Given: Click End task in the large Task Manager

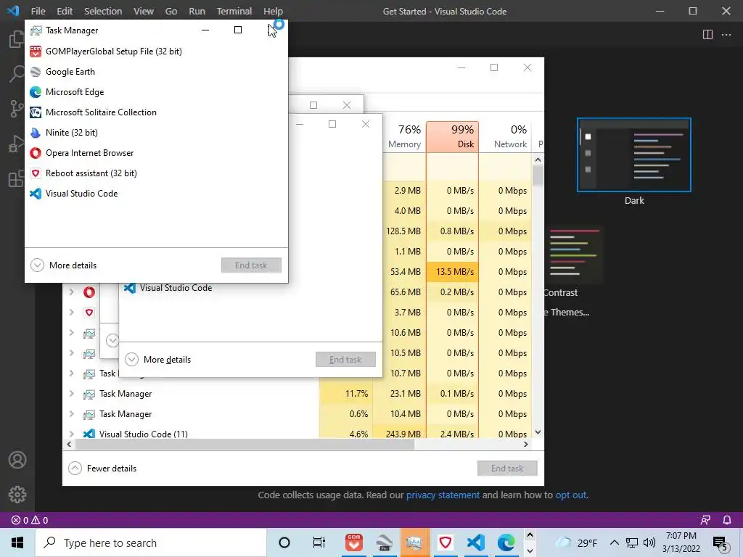Looking at the screenshot, I should click(507, 469).
